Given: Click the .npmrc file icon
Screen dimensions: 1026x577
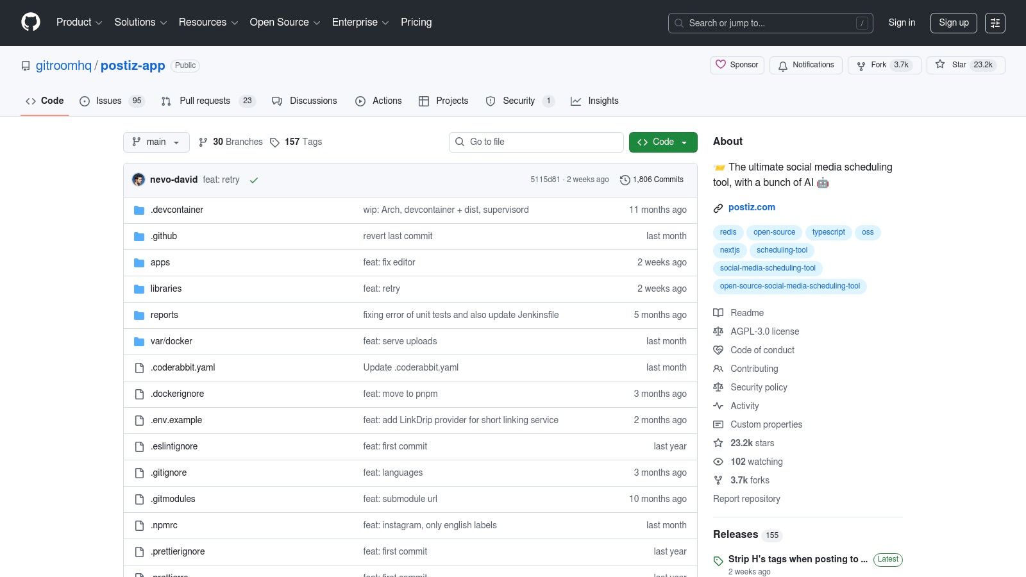Looking at the screenshot, I should 139,526.
